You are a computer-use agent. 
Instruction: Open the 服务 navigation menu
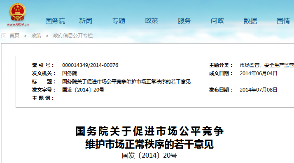[x=184, y=21]
